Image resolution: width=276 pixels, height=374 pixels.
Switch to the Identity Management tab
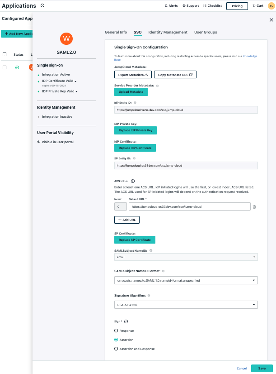pos(168,32)
